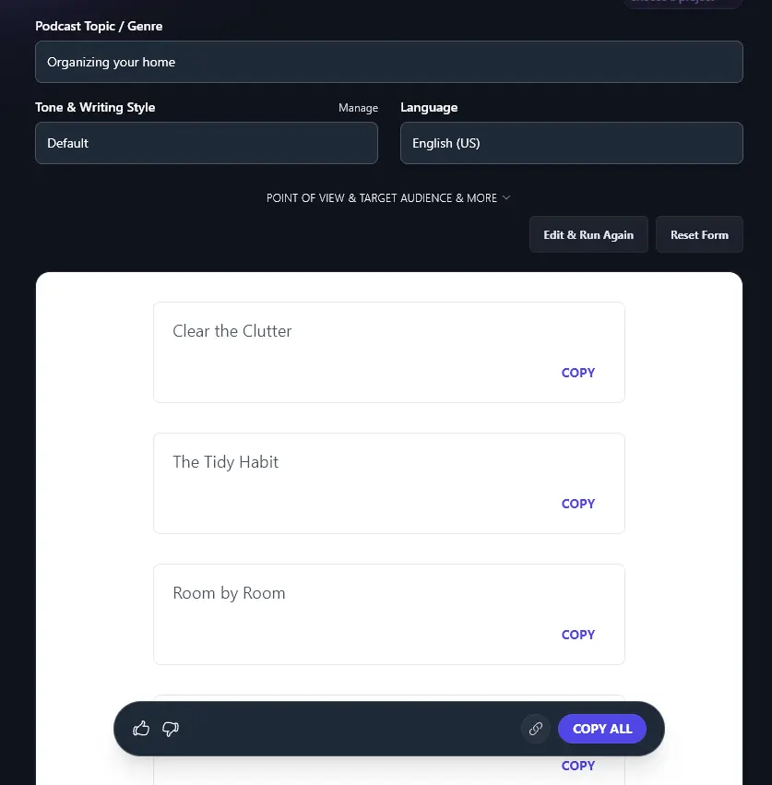Select the 'Room by Room' result card
Screen dimensions: 772x785
coord(389,613)
